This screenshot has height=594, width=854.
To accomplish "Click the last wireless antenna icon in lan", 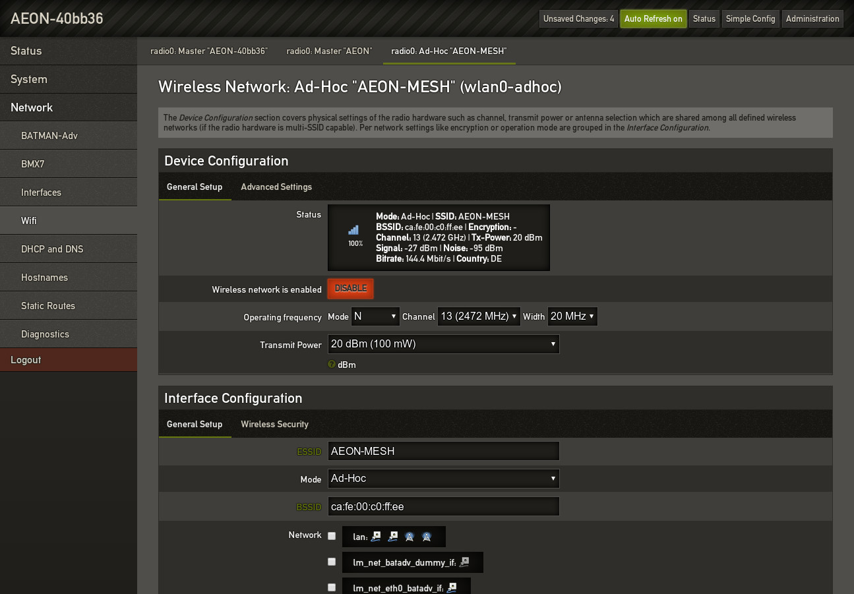I will coord(427,537).
